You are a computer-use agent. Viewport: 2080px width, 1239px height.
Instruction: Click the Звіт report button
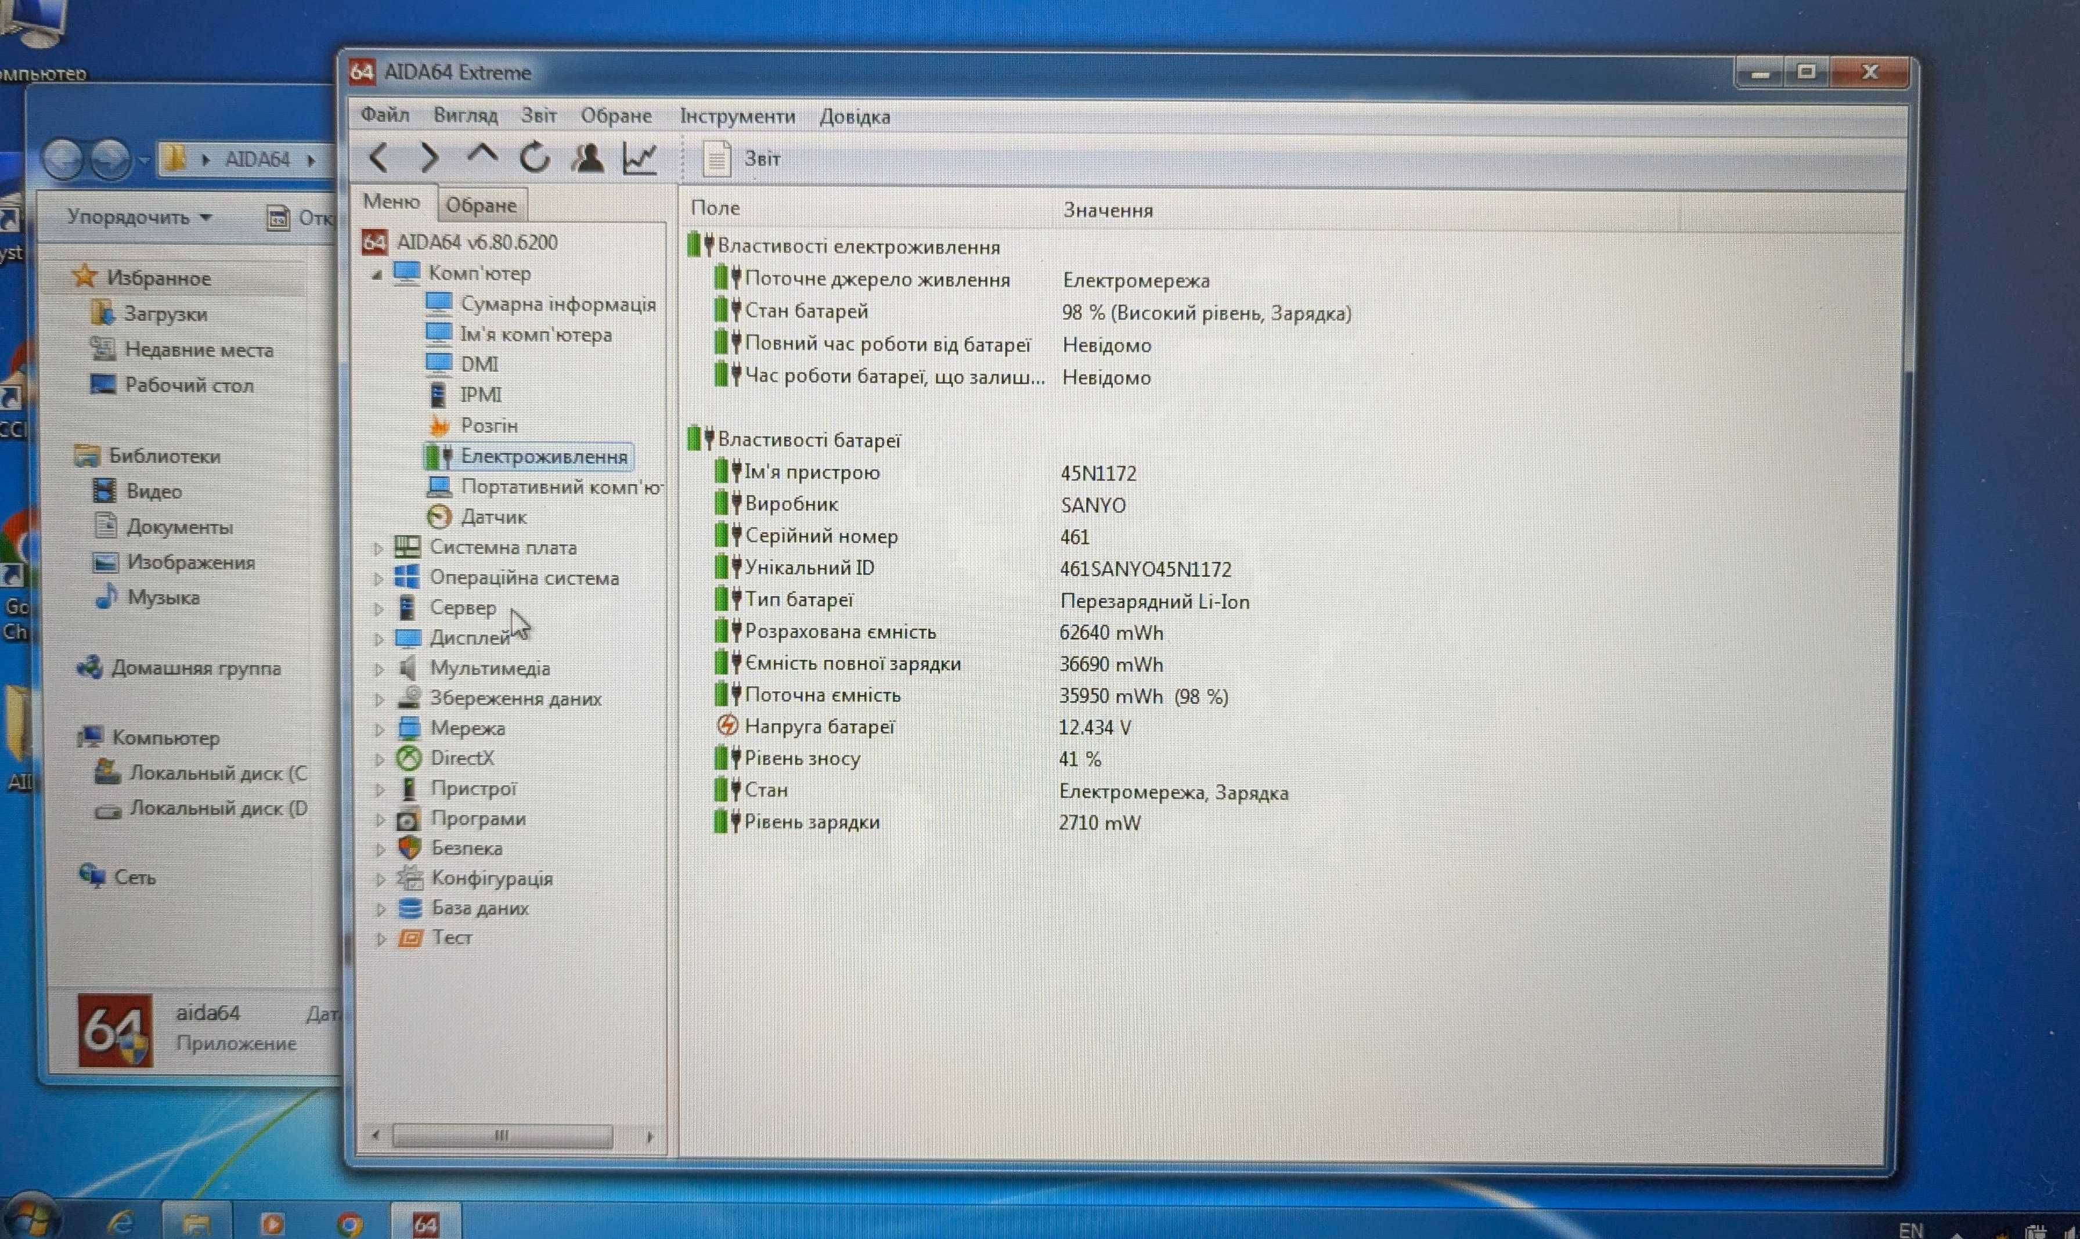point(741,158)
